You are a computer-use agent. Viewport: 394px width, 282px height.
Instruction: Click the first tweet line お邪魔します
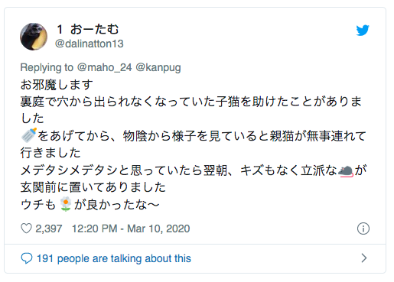57,85
